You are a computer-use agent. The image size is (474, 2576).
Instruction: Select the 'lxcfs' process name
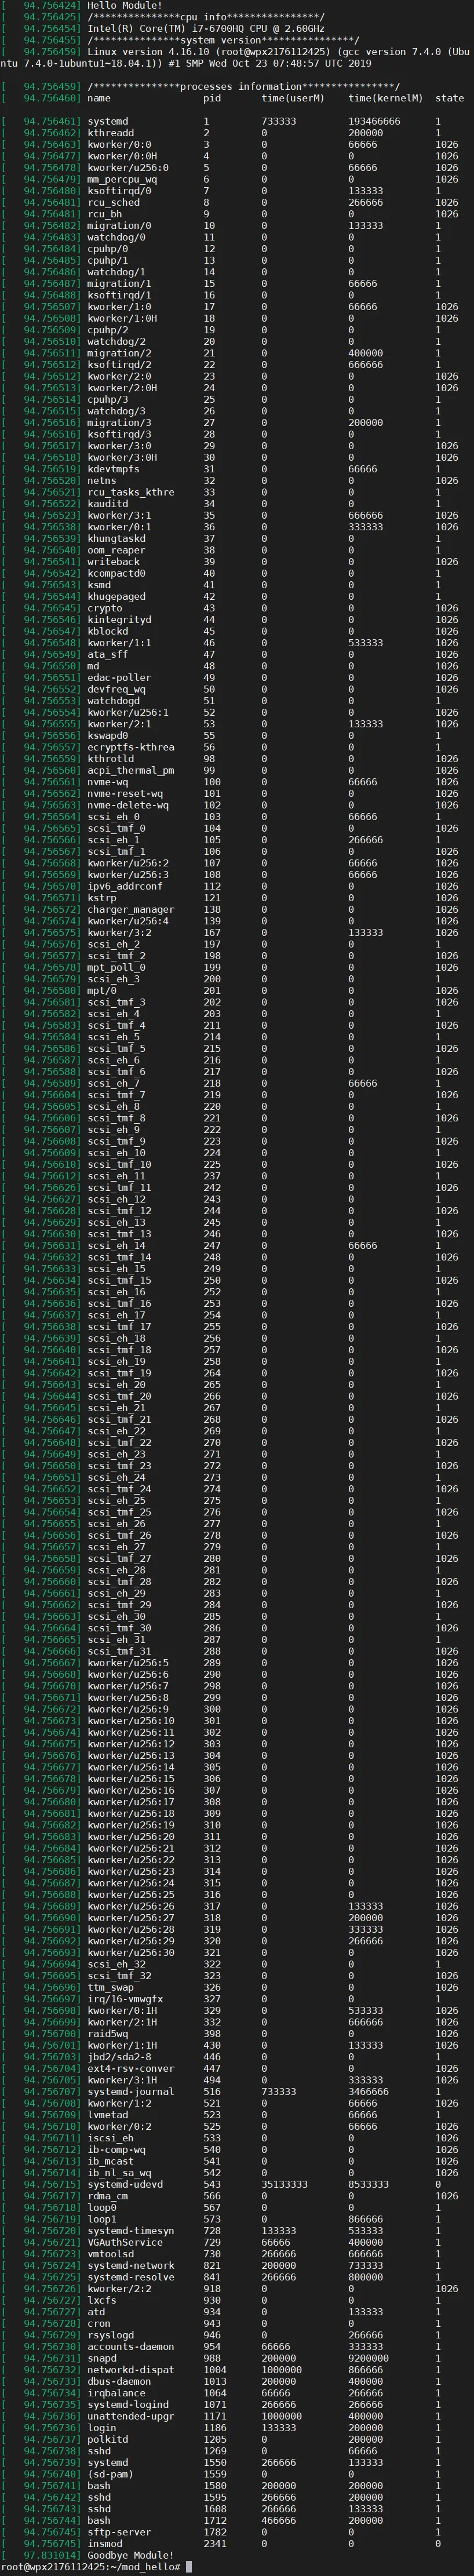click(x=101, y=2301)
